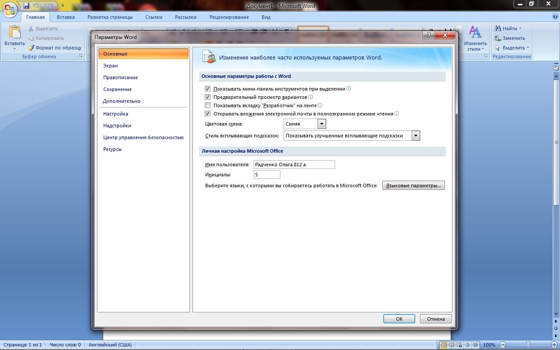Open the Разметка страницы tab

click(110, 17)
